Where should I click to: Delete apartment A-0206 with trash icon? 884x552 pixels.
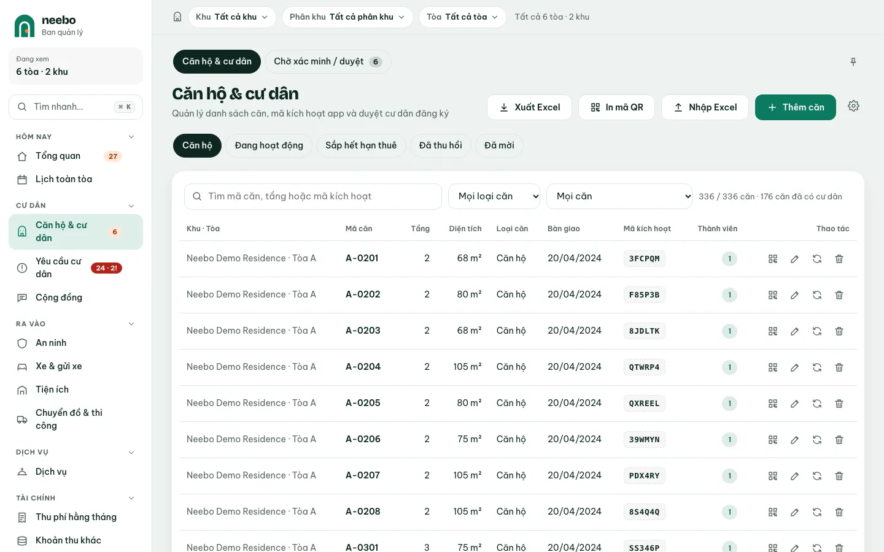(x=839, y=440)
